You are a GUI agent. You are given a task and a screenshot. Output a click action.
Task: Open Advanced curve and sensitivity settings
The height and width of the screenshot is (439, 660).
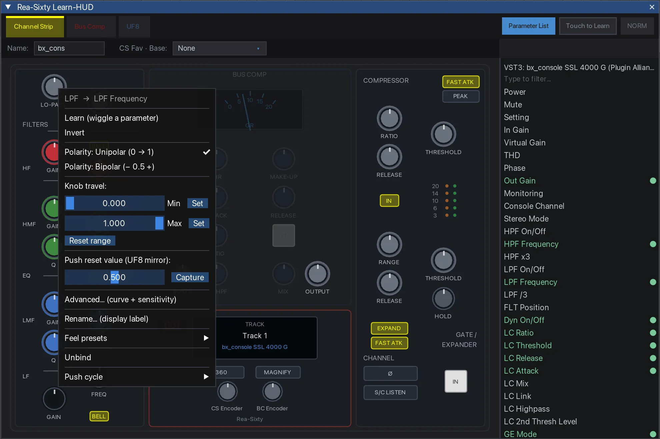[137, 300]
